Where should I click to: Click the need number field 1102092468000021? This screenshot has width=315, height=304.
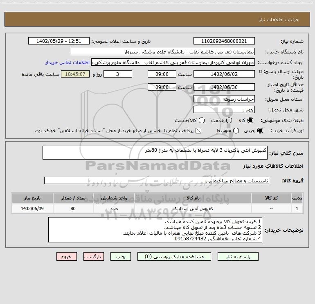tap(224, 41)
